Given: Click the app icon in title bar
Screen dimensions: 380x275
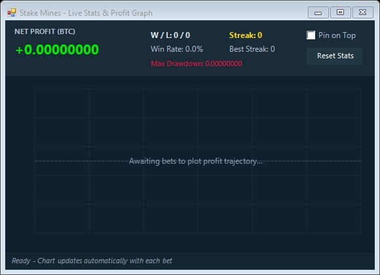Looking at the screenshot, I should pyautogui.click(x=12, y=12).
